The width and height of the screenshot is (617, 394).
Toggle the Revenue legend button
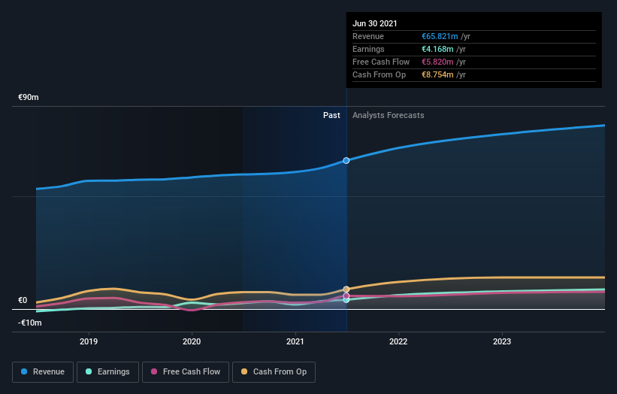click(x=43, y=372)
